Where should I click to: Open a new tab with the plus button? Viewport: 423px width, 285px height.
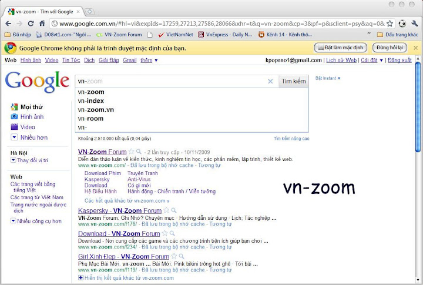[x=89, y=12]
